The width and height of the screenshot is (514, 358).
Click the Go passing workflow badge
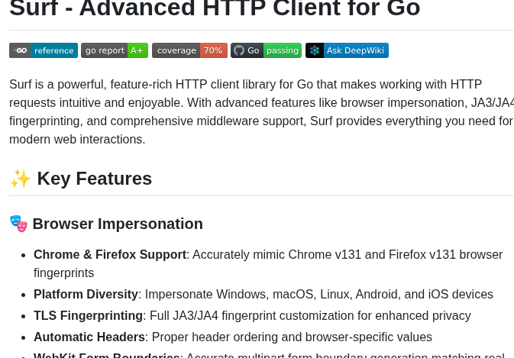click(266, 50)
